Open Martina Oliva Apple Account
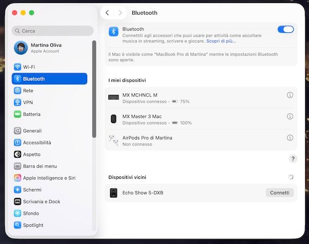 (50, 47)
